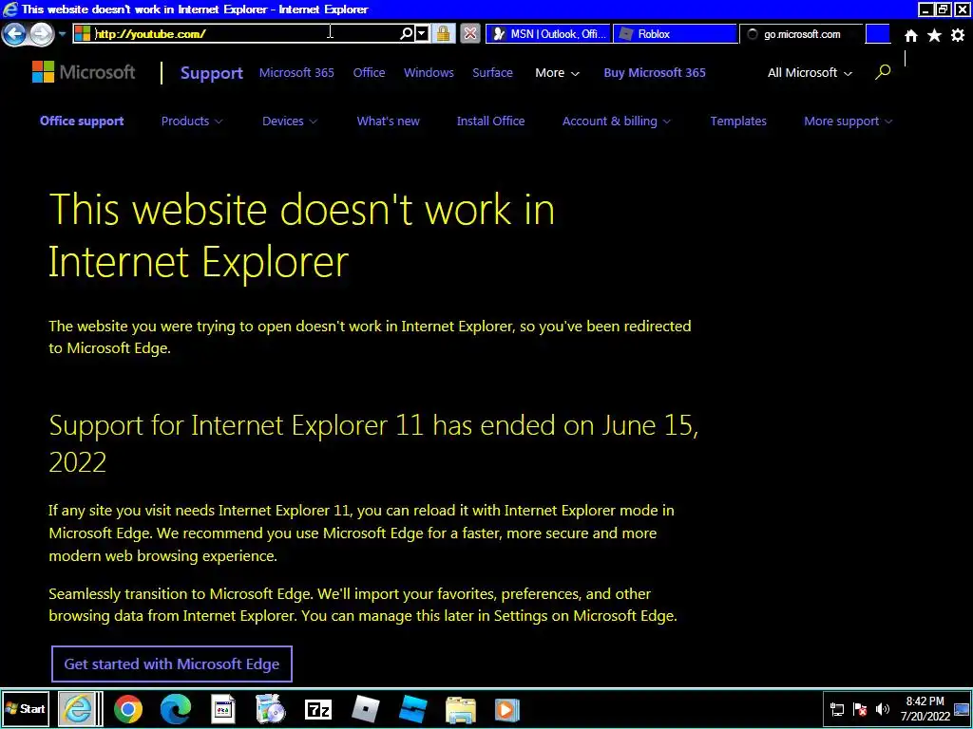Switch to the go.microsoft.com tab

point(801,34)
